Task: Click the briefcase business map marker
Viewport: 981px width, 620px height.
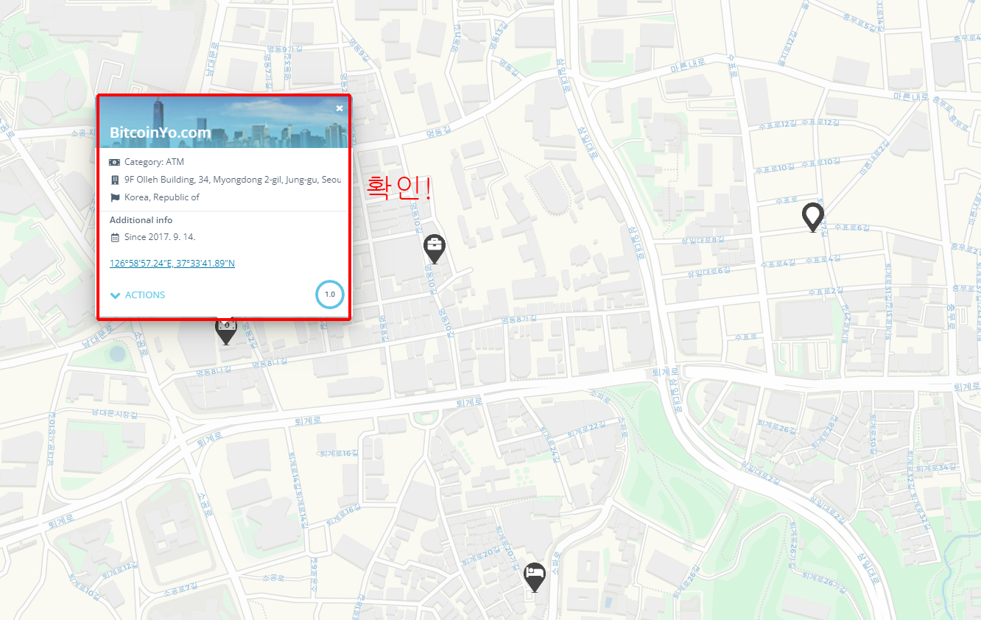Action: tap(435, 249)
